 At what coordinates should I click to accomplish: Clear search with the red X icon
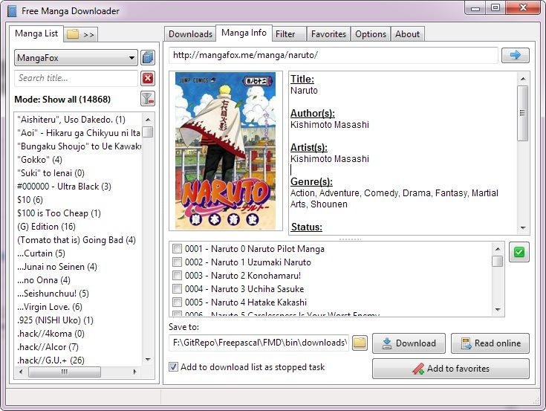point(148,78)
